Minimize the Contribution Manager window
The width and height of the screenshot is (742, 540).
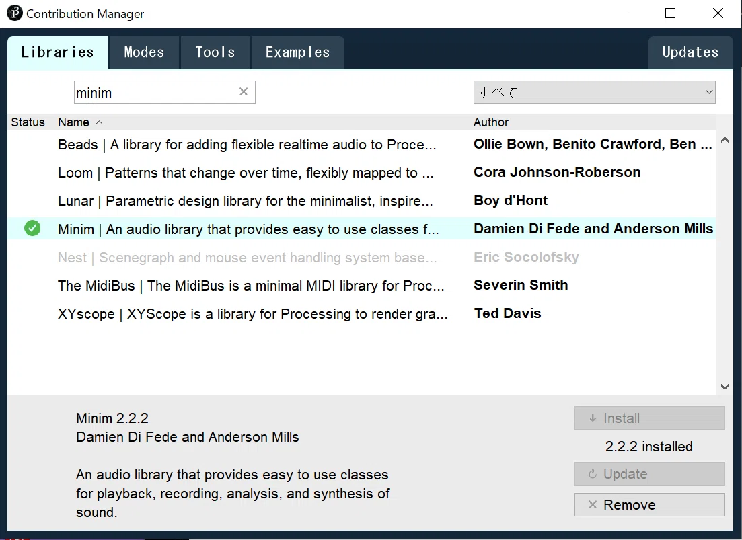(624, 13)
